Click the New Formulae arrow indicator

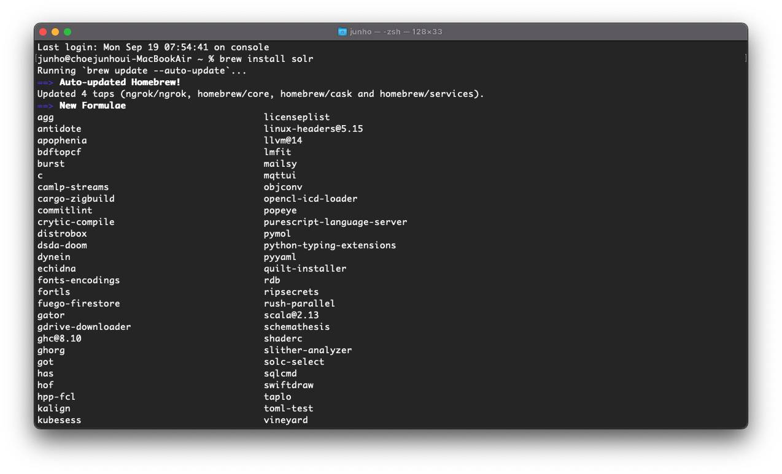tap(44, 105)
